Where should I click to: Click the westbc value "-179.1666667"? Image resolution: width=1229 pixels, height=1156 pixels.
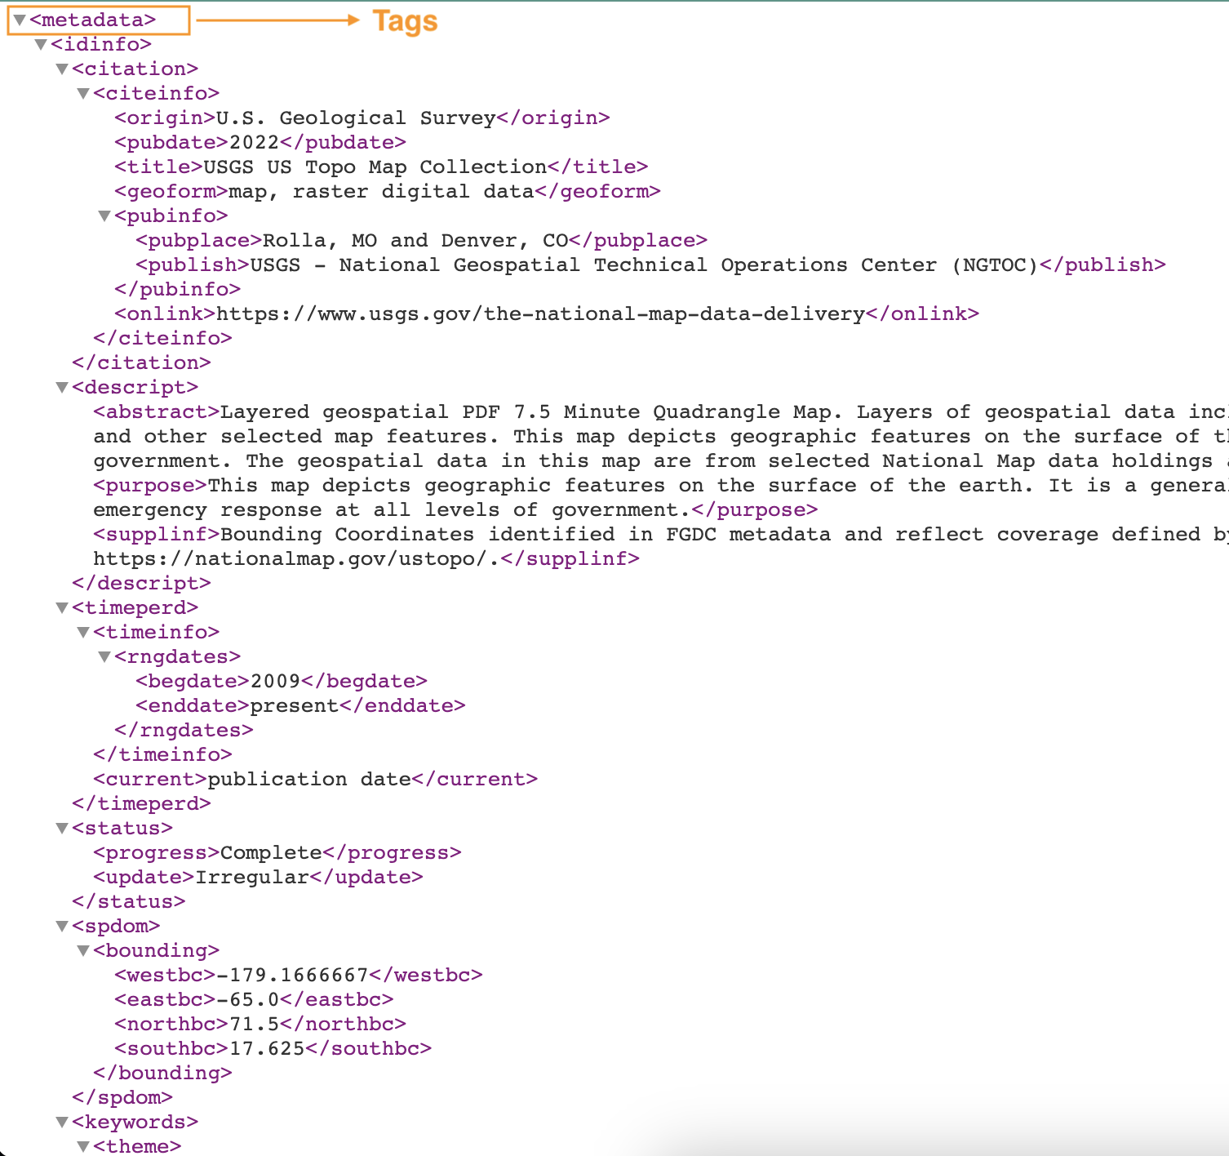(292, 975)
